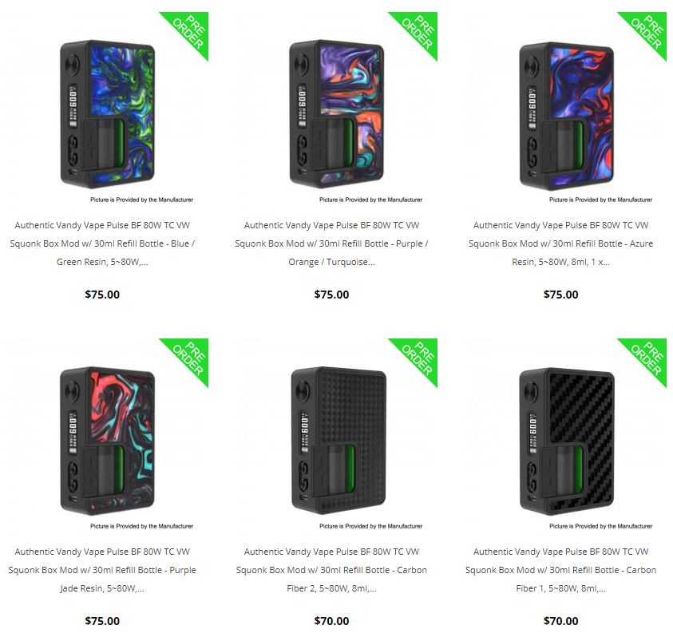The image size is (673, 637).
Task: Open the Carbon Fiber 2 mod image
Action: (x=338, y=441)
